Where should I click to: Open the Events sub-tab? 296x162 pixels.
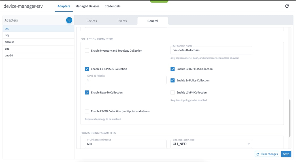(122, 21)
